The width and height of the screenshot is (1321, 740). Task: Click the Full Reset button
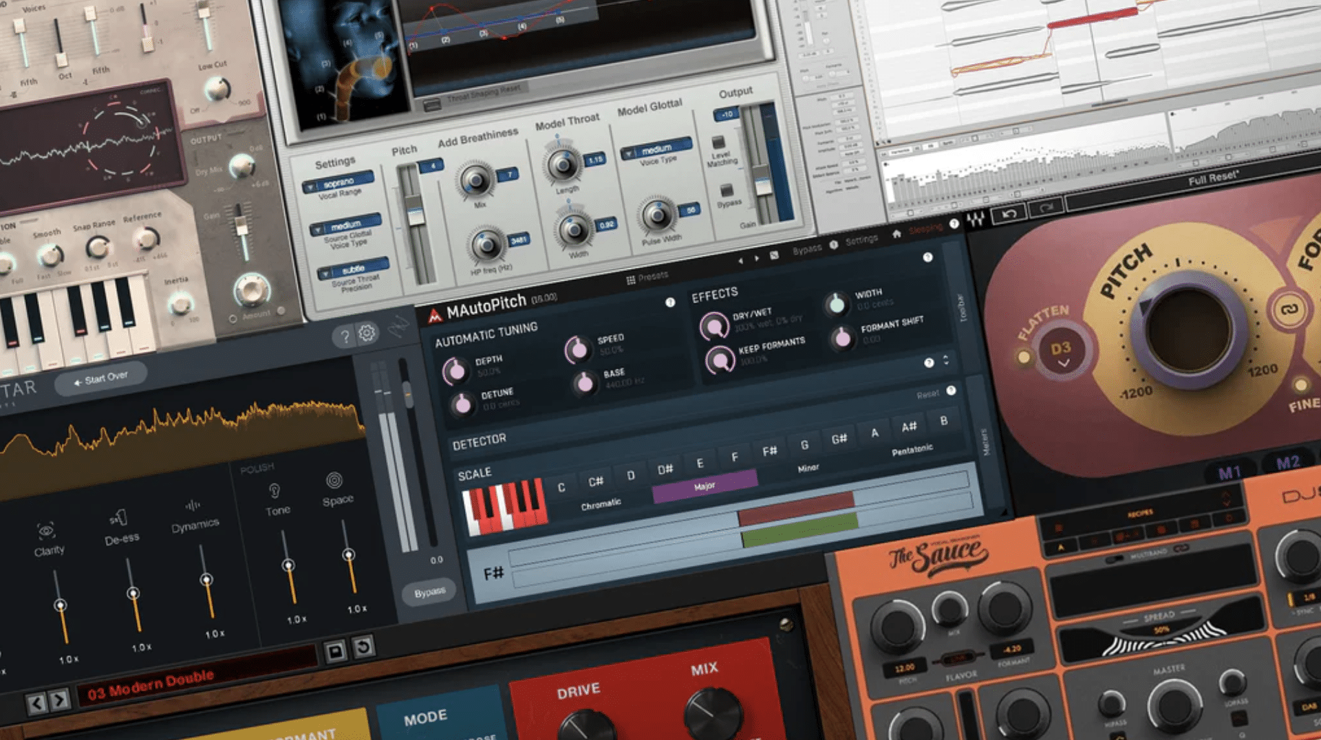1213,178
